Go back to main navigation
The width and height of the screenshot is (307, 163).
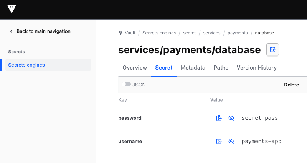43,31
